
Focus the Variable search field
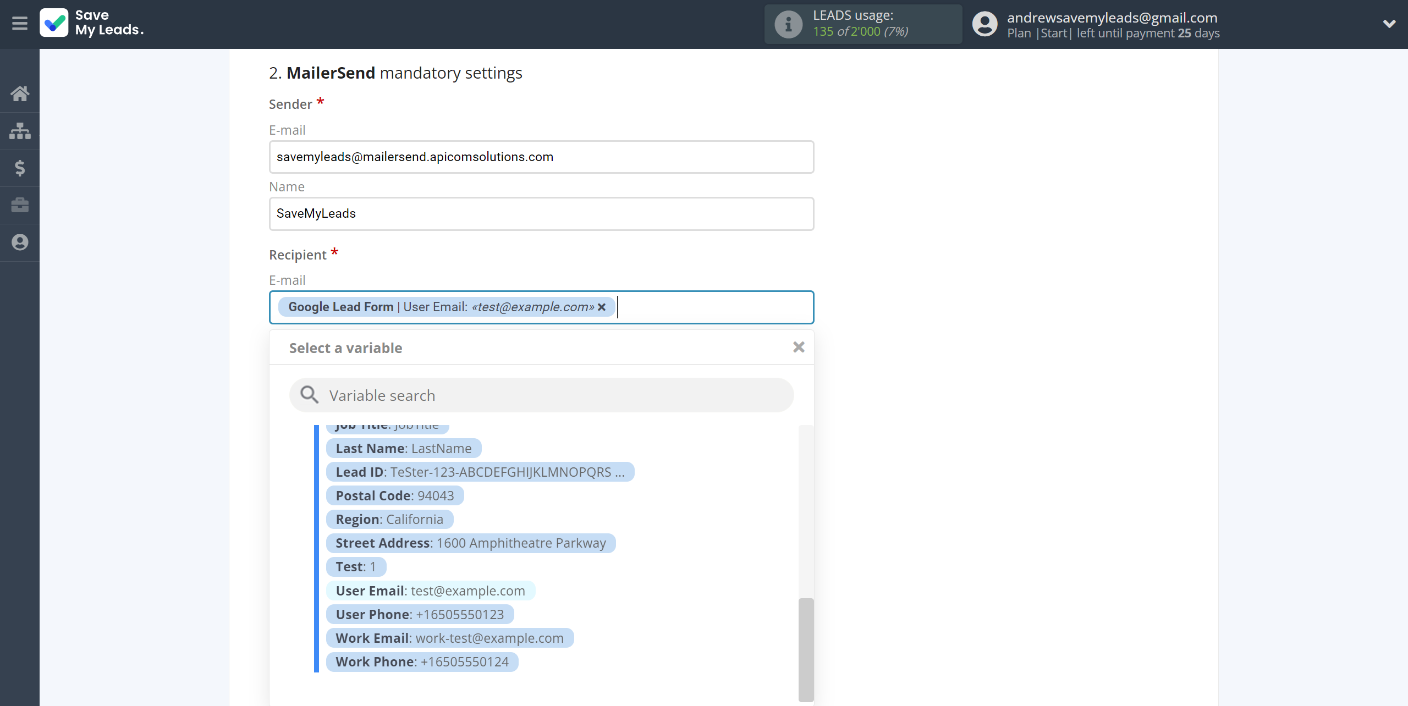point(541,395)
